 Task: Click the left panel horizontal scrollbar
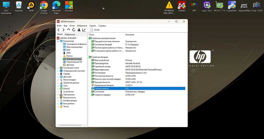[70, 125]
